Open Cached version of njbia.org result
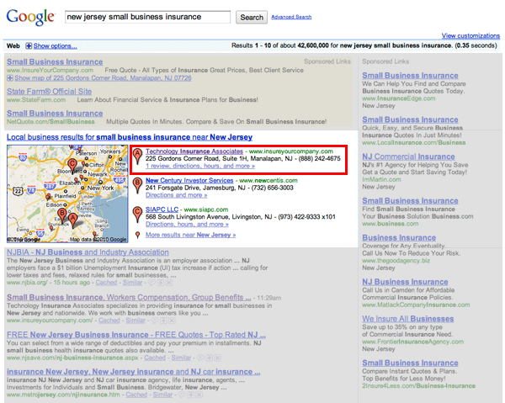505x403 pixels. [106, 283]
